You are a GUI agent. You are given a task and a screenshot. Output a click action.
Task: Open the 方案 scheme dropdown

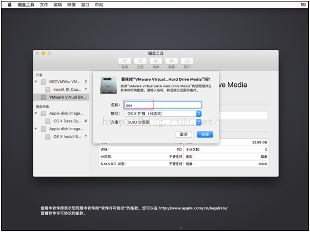pos(163,122)
